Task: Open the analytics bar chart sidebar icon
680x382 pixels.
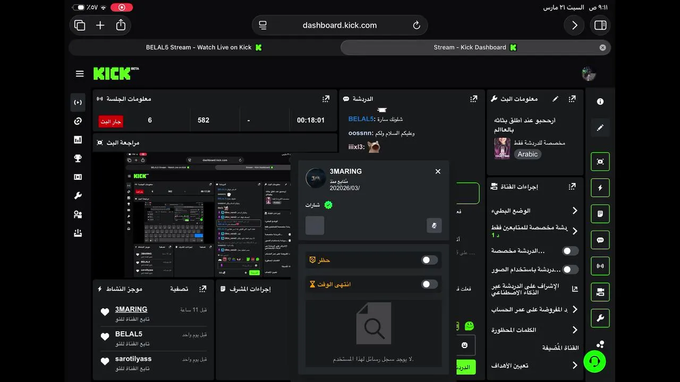Action: (78, 140)
